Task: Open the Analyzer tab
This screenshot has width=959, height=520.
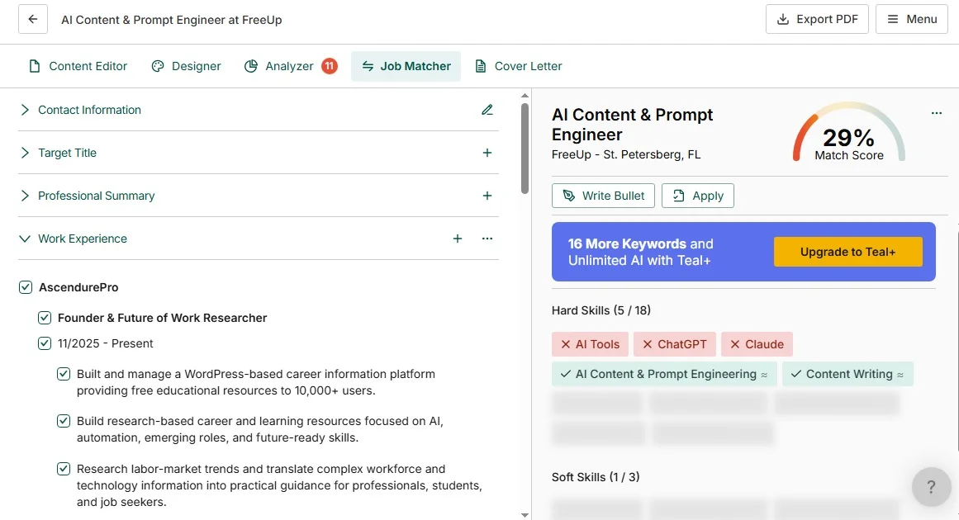Action: (291, 66)
